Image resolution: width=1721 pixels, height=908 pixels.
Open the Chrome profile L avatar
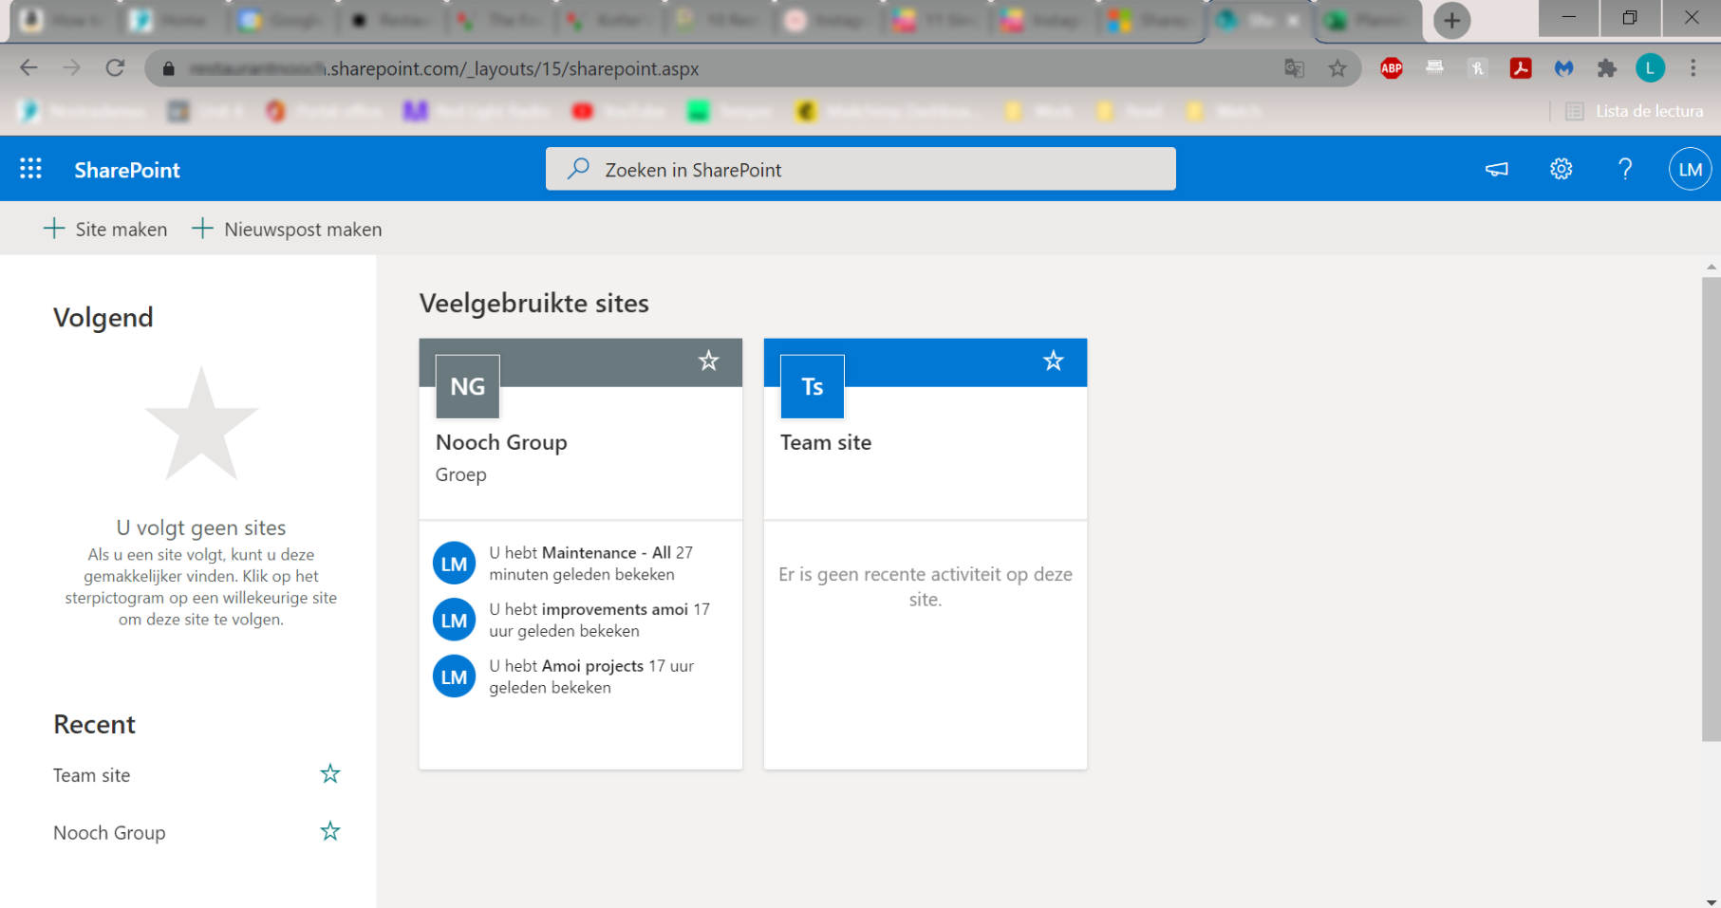click(1650, 68)
